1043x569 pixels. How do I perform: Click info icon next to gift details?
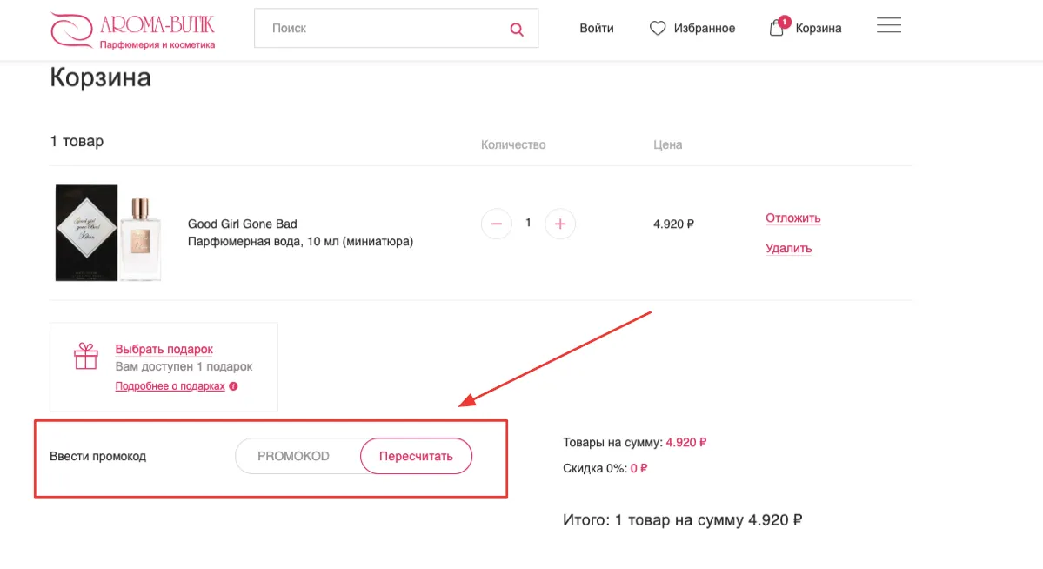(x=233, y=386)
